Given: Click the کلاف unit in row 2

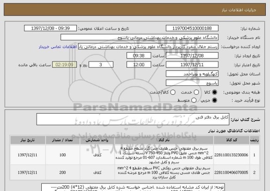Looking at the screenshot, I should point(97,172).
